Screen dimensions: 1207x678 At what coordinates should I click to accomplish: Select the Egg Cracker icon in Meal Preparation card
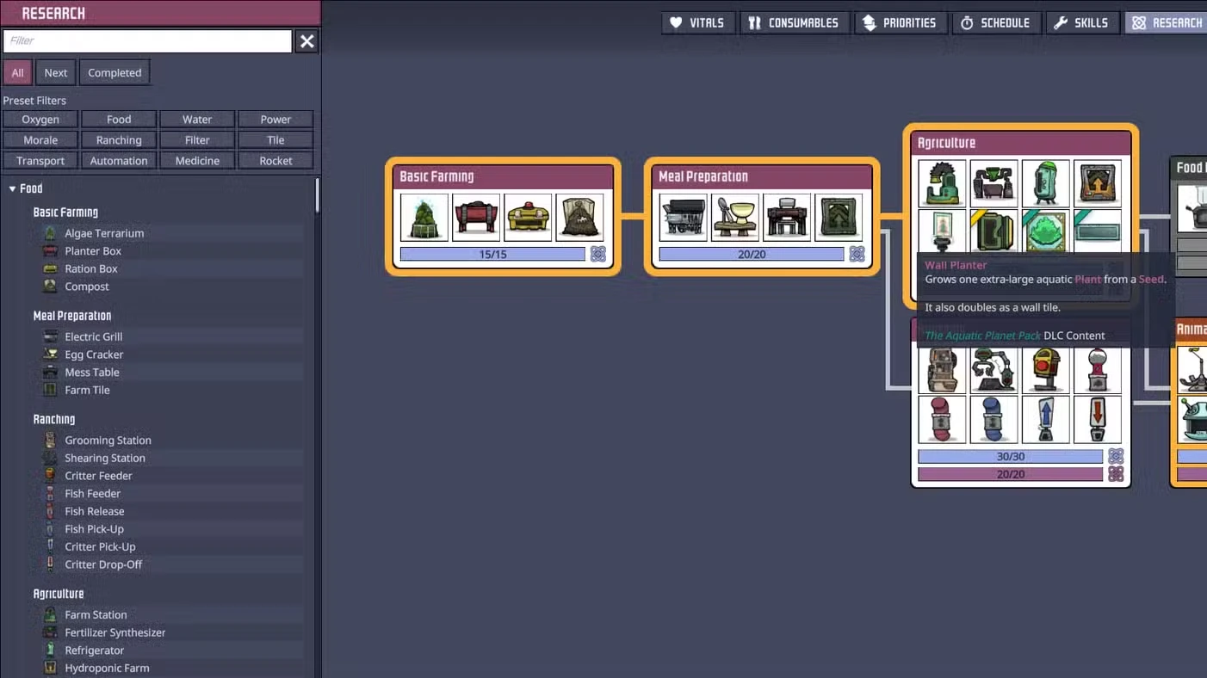[734, 217]
